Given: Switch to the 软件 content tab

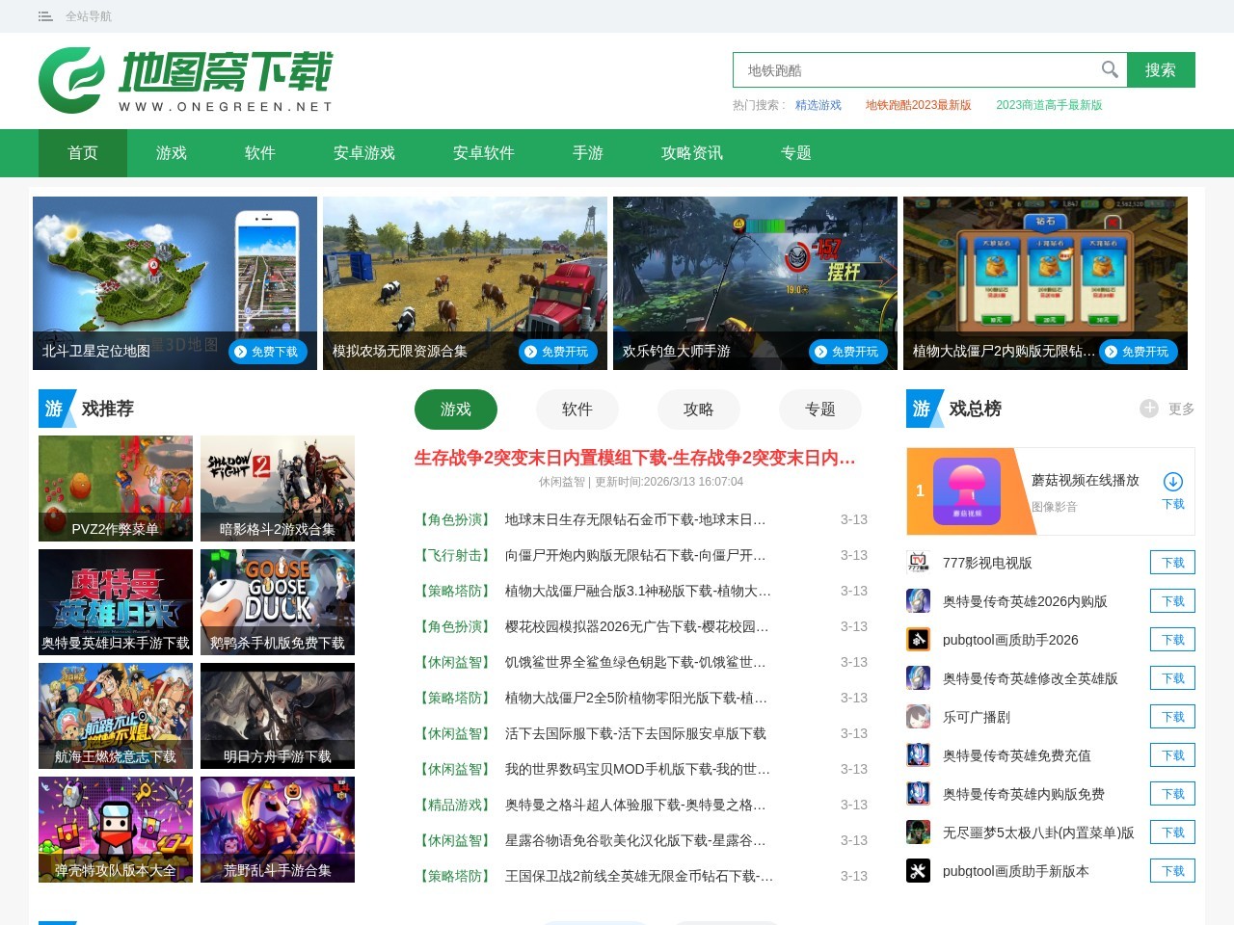Looking at the screenshot, I should (x=577, y=409).
